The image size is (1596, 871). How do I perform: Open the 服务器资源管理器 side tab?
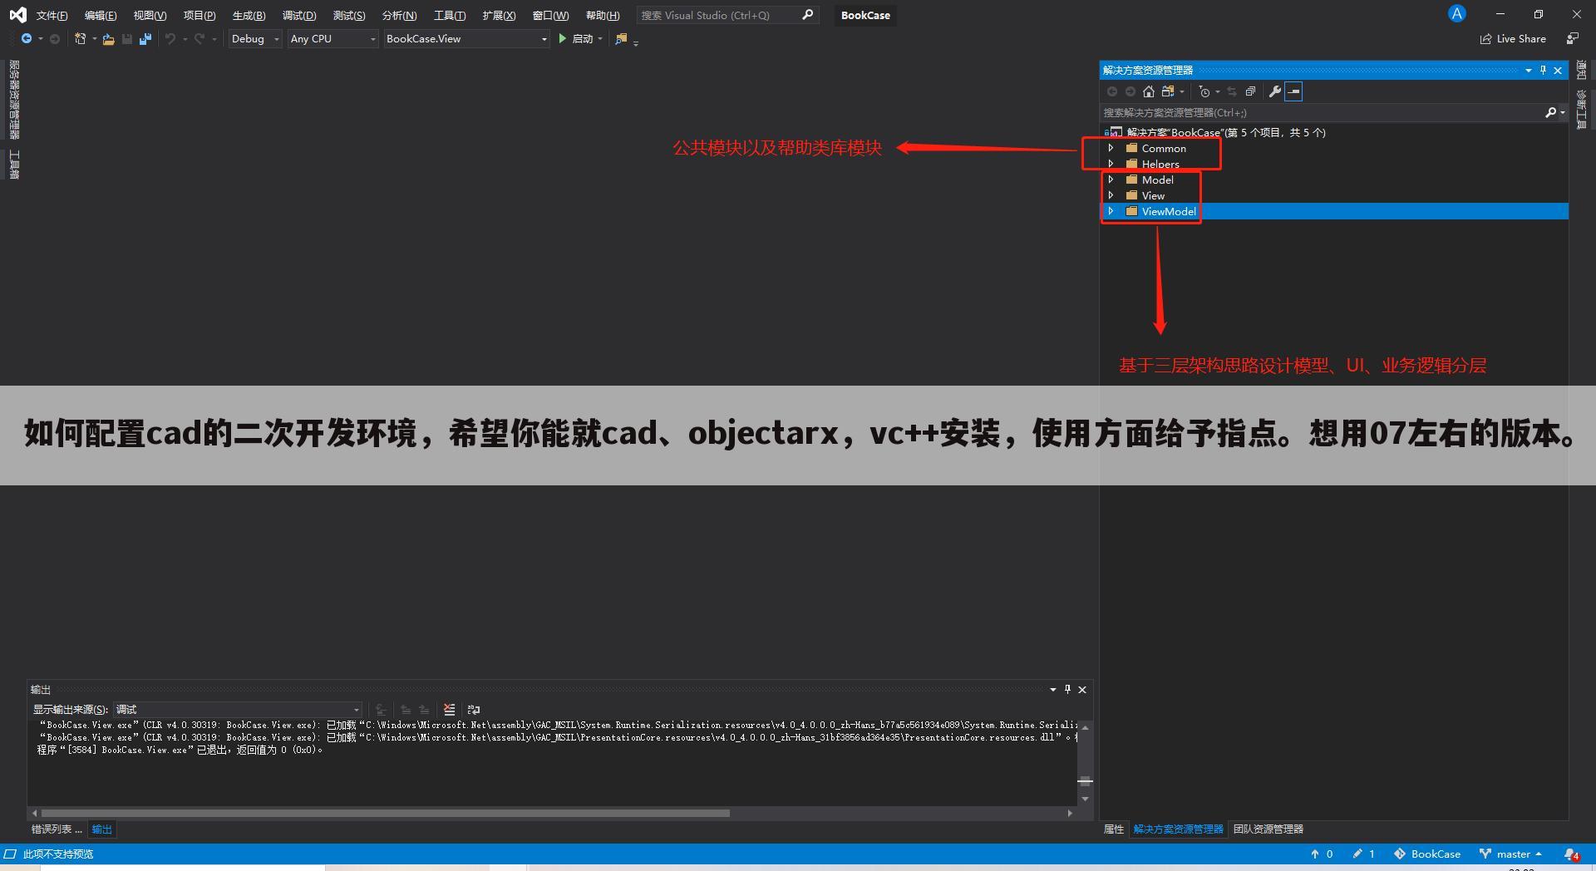click(x=14, y=100)
